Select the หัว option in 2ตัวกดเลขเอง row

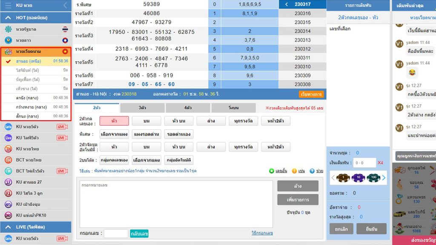(x=114, y=121)
